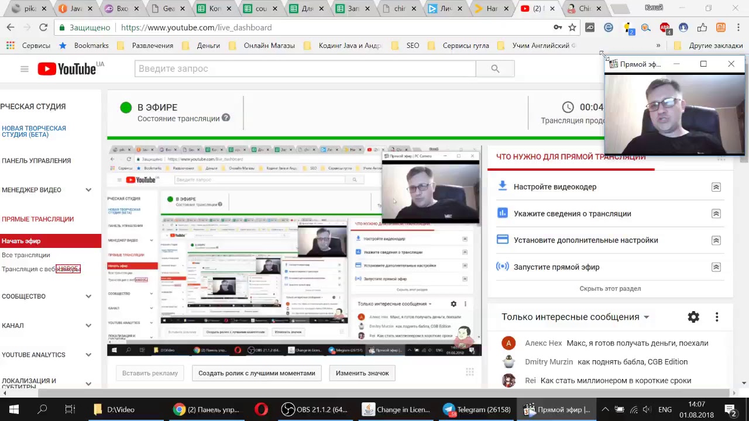Screen dimensions: 749x421
Task: Open Все трансляции in the sidebar
Action: 26,255
